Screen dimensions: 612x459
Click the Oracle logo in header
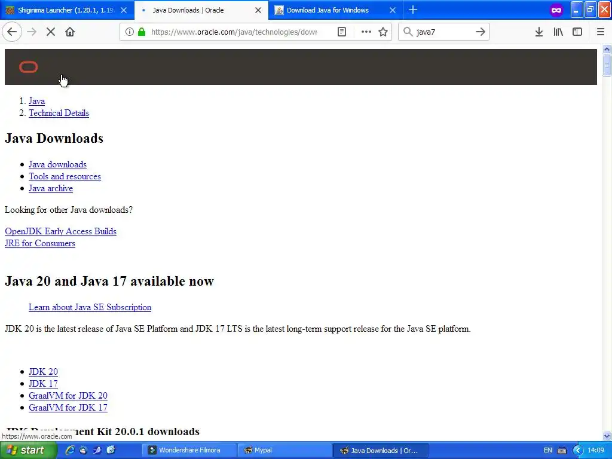(29, 67)
